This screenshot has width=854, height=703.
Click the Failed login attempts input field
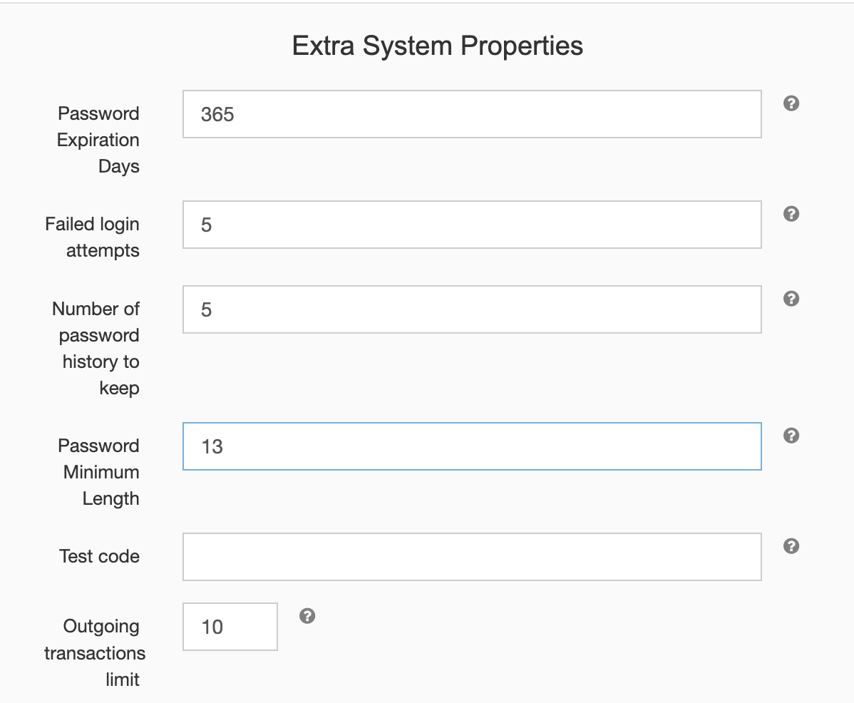pos(472,224)
